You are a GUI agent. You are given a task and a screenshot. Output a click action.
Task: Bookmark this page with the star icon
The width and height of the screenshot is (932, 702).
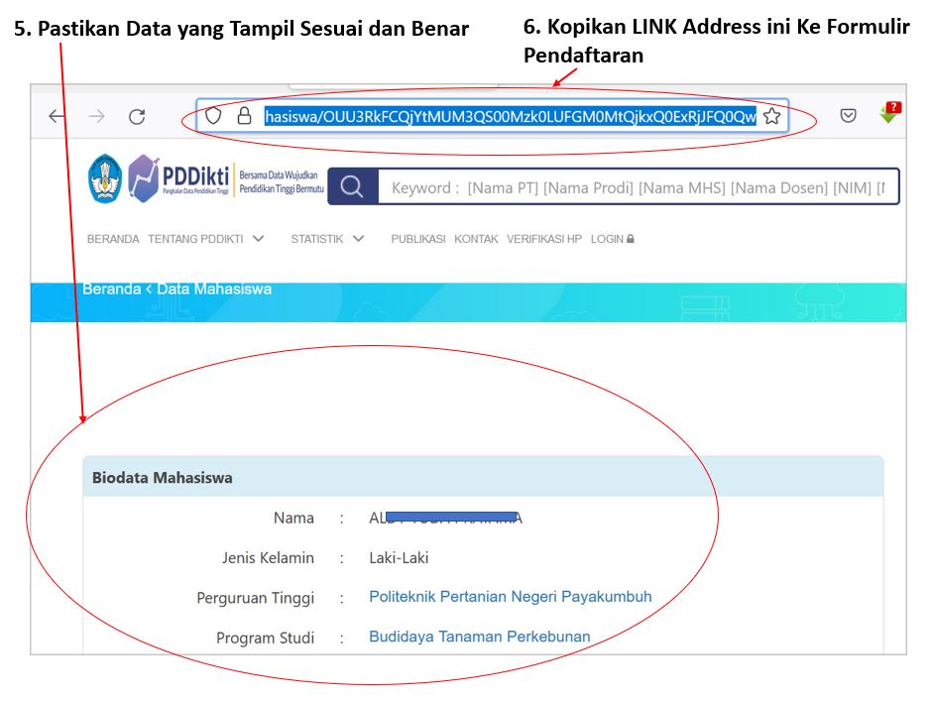click(x=772, y=116)
